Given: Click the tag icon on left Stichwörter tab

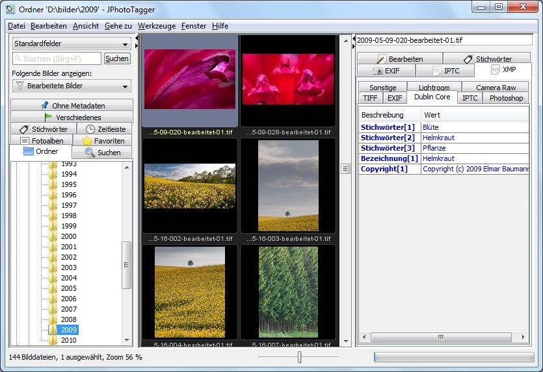Looking at the screenshot, I should [x=24, y=129].
